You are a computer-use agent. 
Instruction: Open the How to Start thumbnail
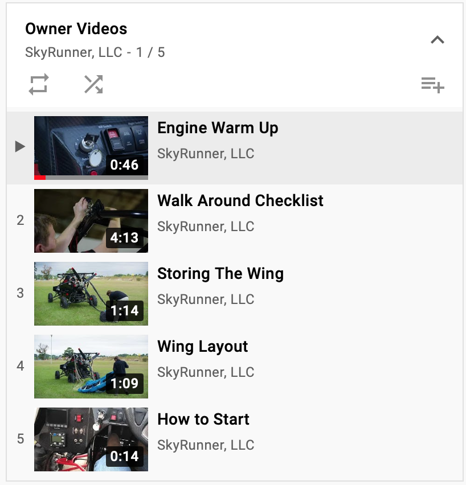point(91,439)
